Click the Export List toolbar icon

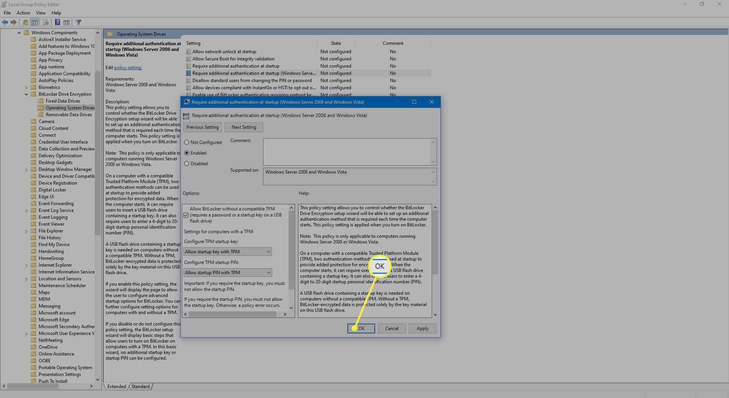pos(46,22)
